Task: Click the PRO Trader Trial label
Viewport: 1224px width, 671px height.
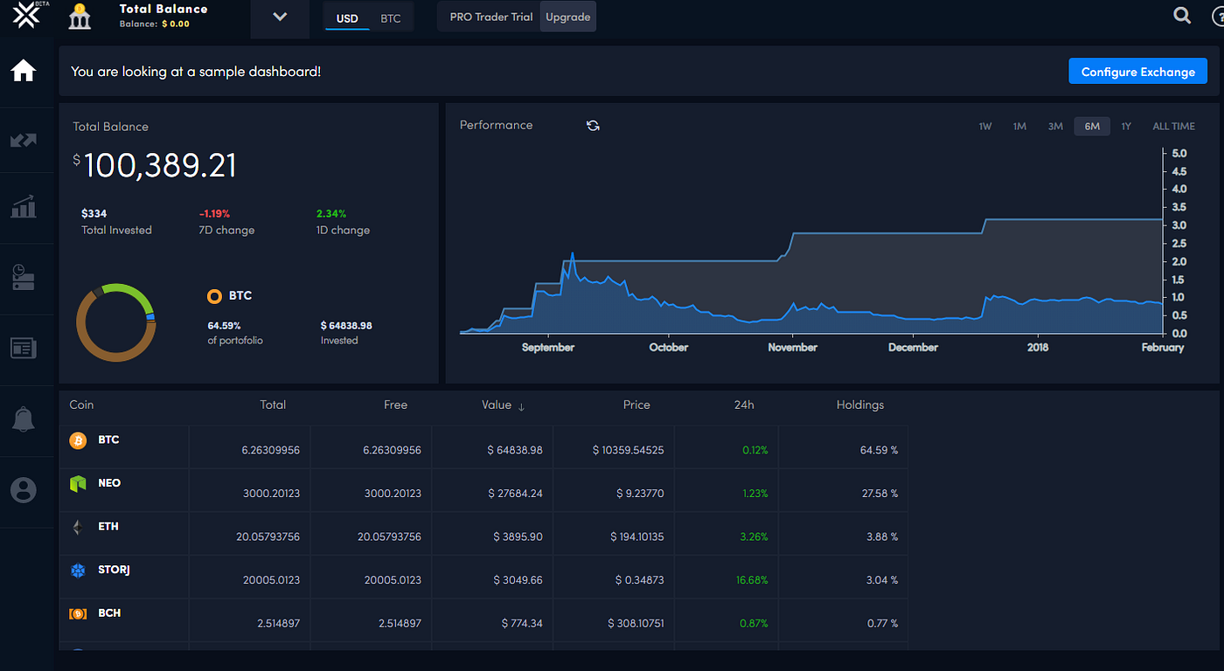Action: [490, 17]
